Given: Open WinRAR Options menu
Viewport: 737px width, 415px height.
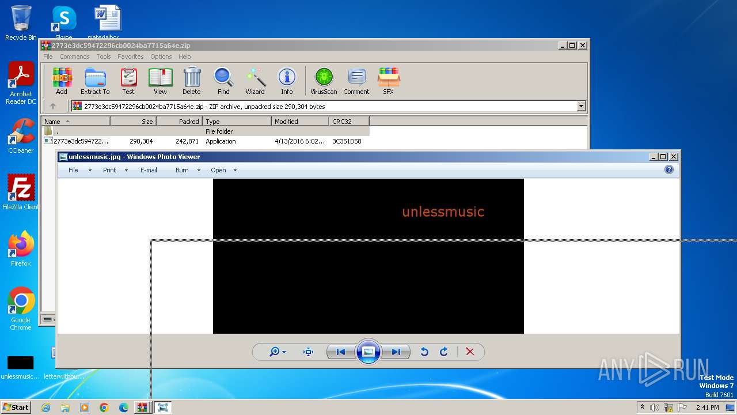Looking at the screenshot, I should [x=161, y=56].
